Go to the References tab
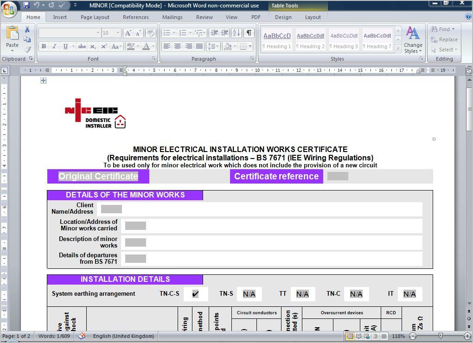 point(135,17)
